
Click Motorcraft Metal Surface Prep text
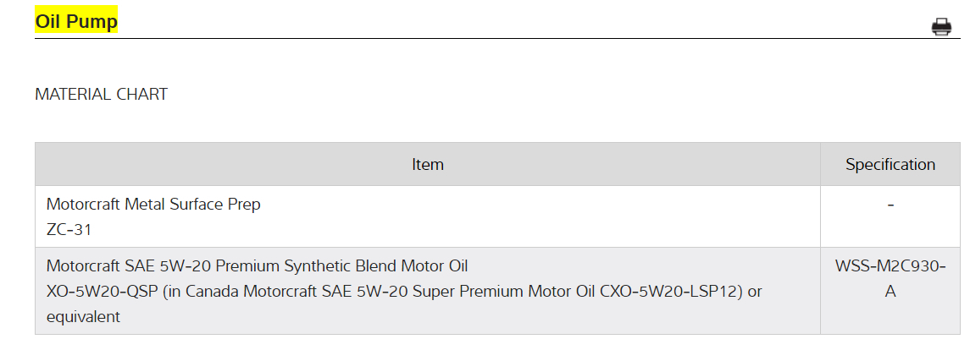(153, 204)
